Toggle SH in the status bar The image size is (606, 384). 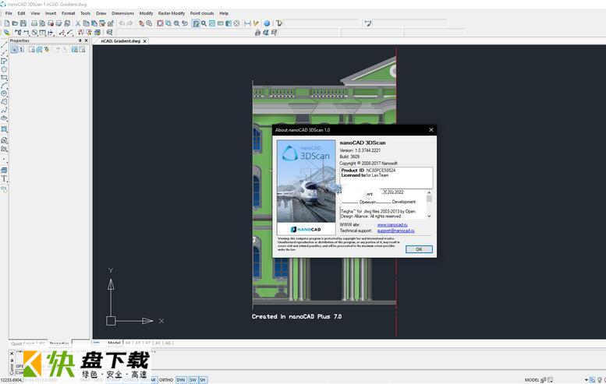pyautogui.click(x=203, y=380)
